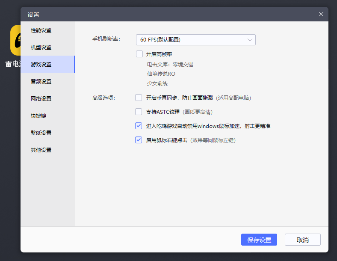337x261 pixels.
Task: Click the refresh rate dropdown chevron arrow
Action: [x=249, y=40]
